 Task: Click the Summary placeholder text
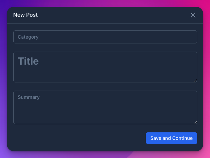point(29,97)
